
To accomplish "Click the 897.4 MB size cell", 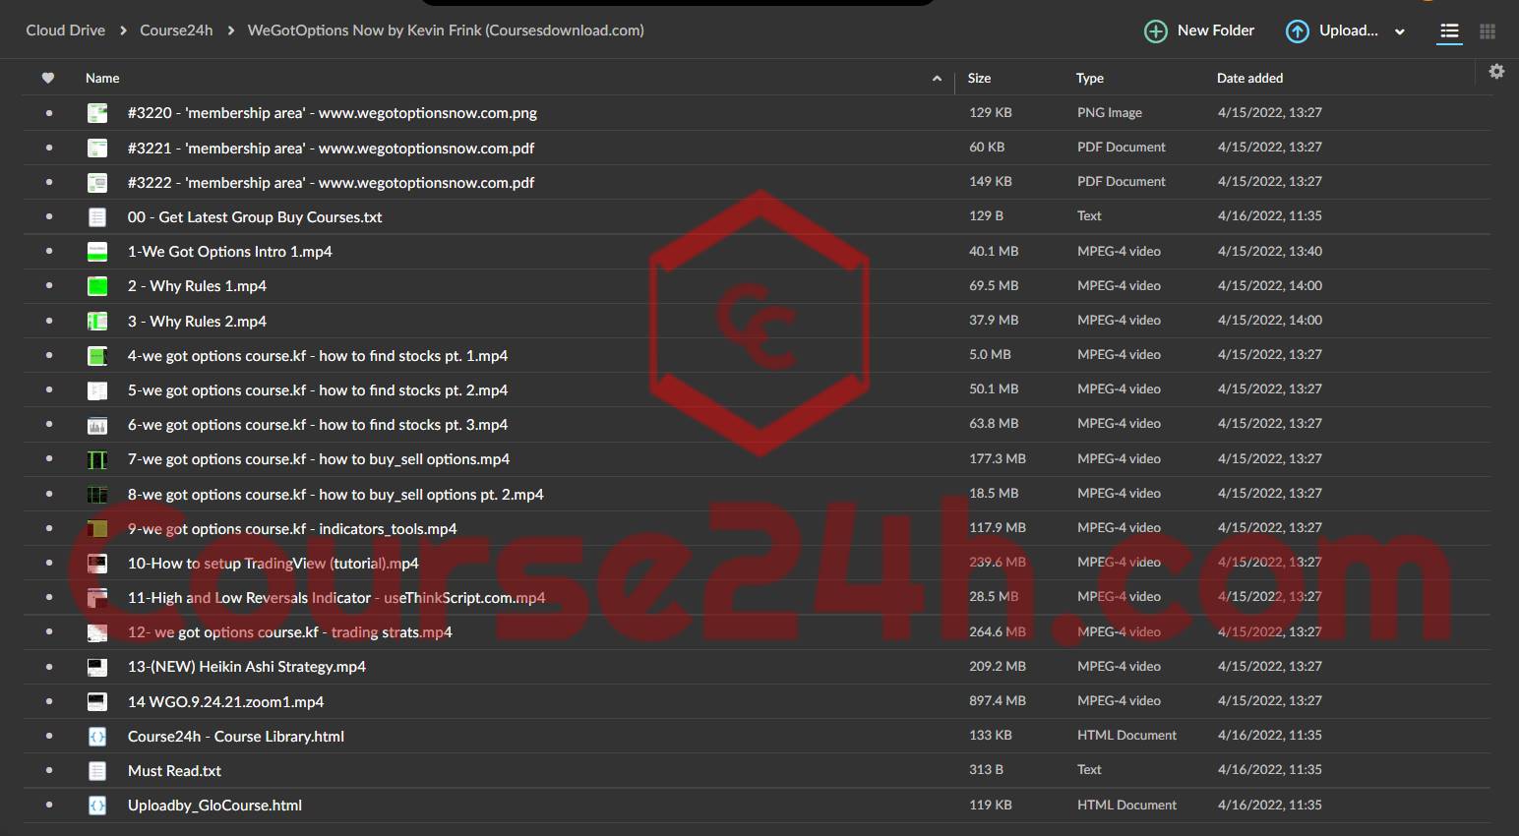I will 998,700.
